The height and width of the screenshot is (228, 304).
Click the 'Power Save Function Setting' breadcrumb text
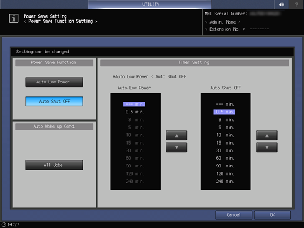(61, 21)
